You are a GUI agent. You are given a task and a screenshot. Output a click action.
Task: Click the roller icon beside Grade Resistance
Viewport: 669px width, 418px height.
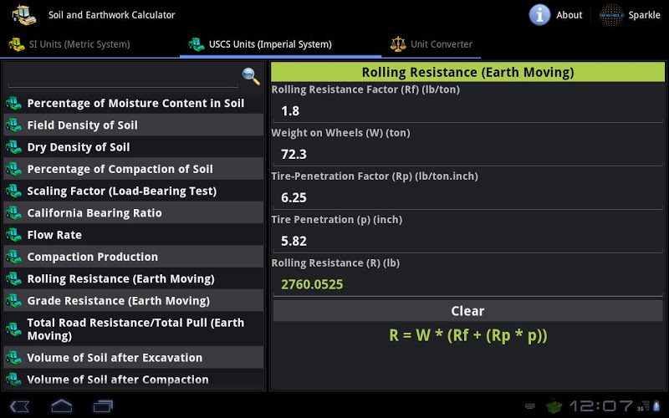pyautogui.click(x=13, y=301)
